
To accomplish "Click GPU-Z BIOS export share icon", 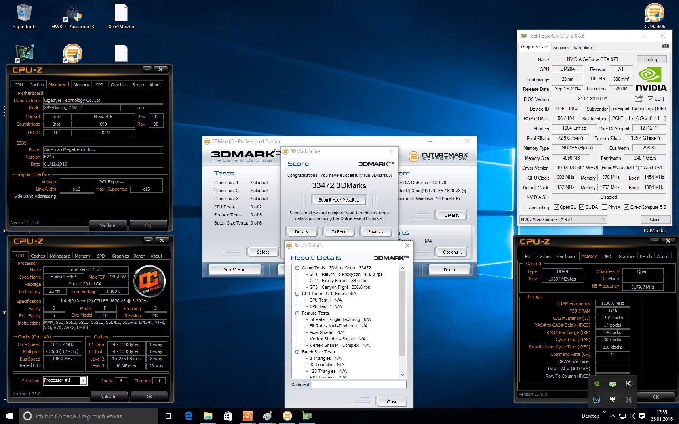I will coord(639,99).
